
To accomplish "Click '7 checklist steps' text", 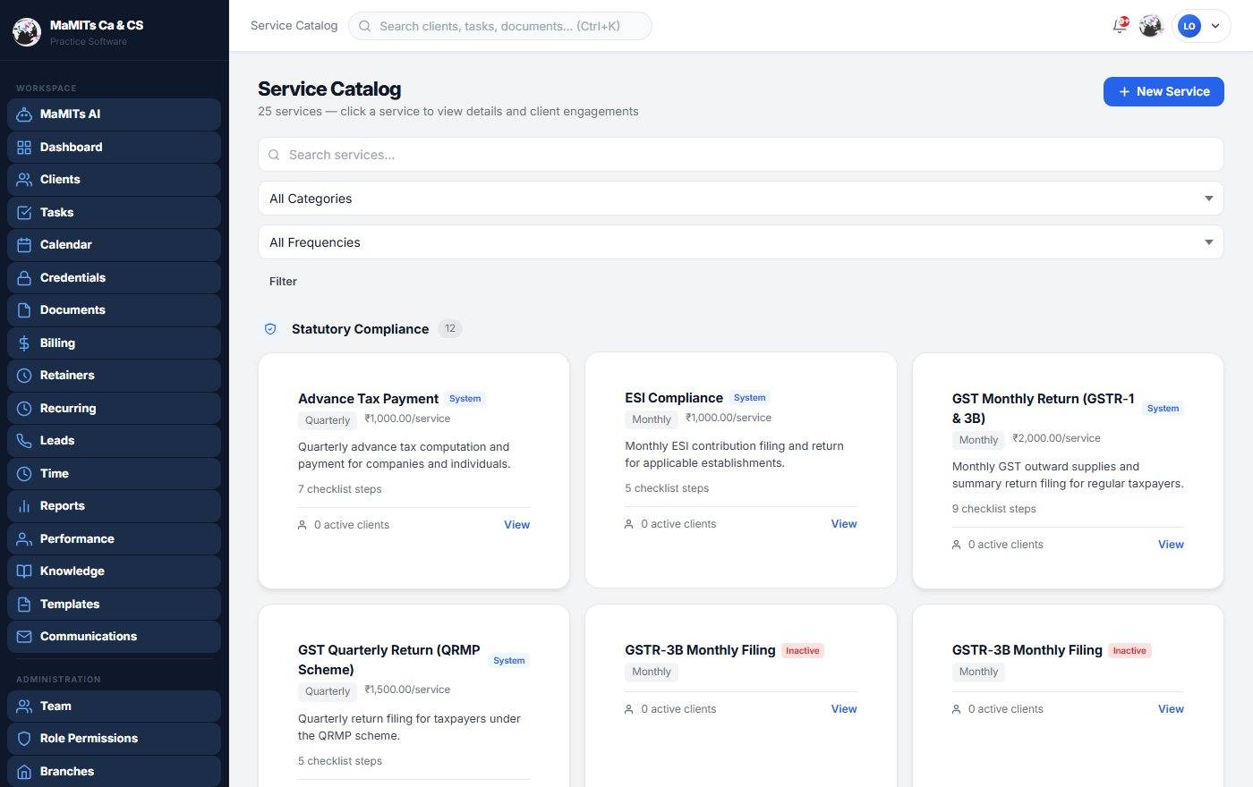I will [340, 489].
